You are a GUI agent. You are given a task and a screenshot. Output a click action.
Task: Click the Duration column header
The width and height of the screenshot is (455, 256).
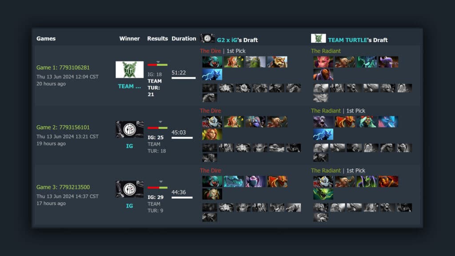[184, 38]
